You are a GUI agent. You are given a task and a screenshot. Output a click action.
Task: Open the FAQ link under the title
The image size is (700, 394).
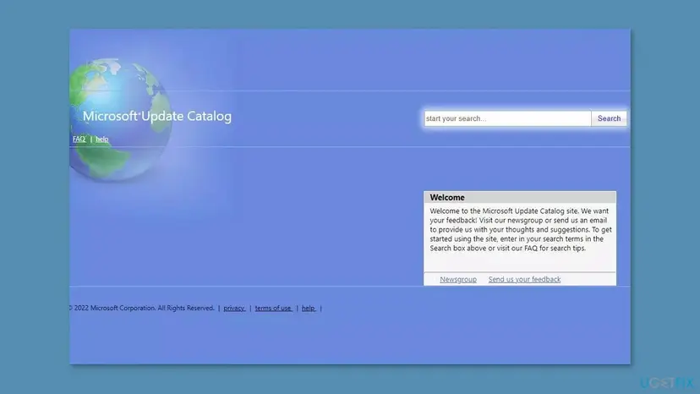click(x=79, y=139)
